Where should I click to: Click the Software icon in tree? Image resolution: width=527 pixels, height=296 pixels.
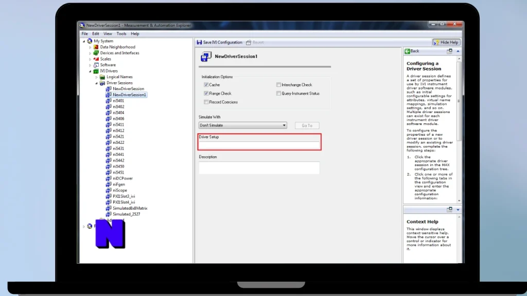point(96,65)
